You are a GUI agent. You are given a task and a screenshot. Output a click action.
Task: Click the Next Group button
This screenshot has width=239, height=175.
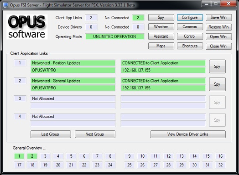tap(95, 134)
